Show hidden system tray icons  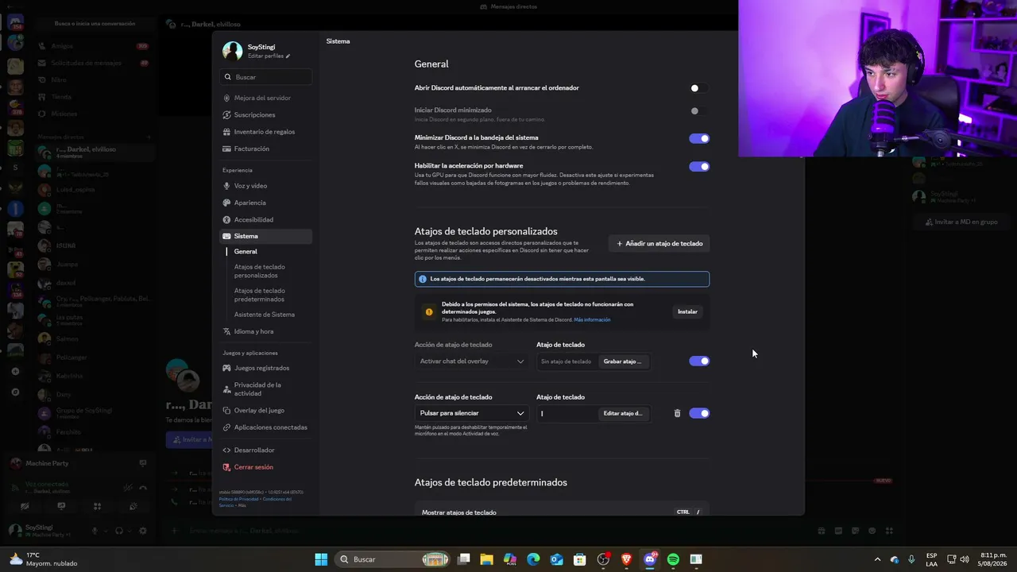(x=877, y=559)
